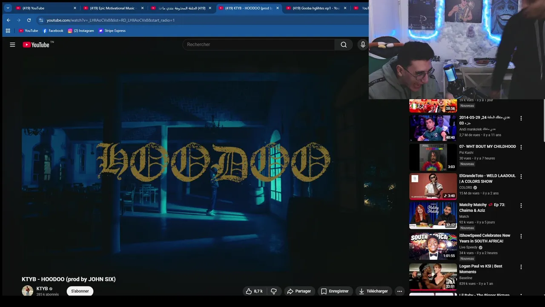The width and height of the screenshot is (545, 307).
Task: Close the Epic Motivational Music tab
Action: (142, 8)
